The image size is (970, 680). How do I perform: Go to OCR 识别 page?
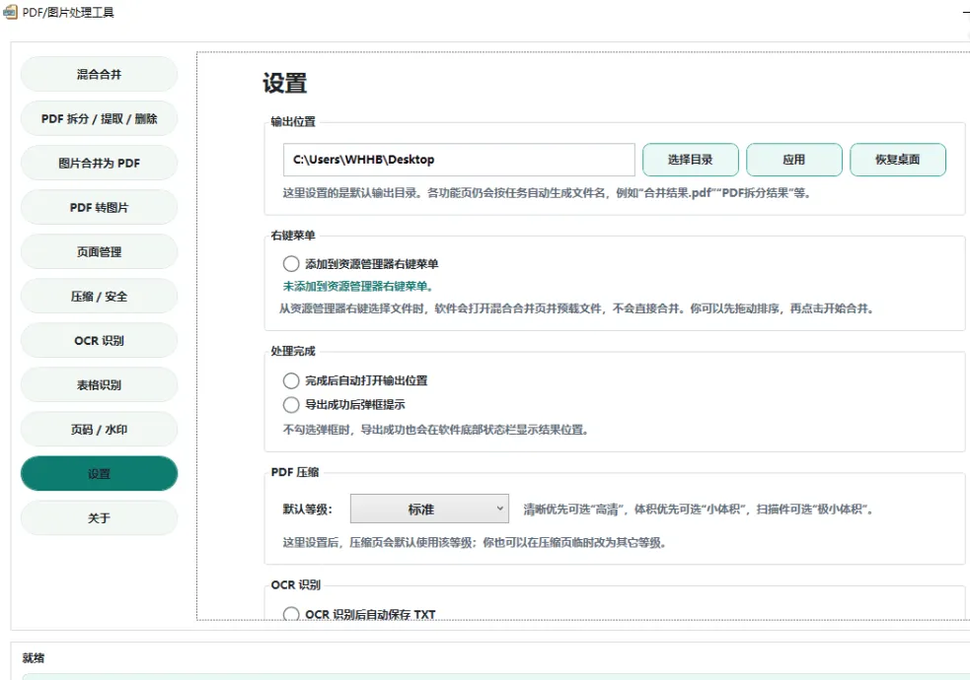[99, 340]
